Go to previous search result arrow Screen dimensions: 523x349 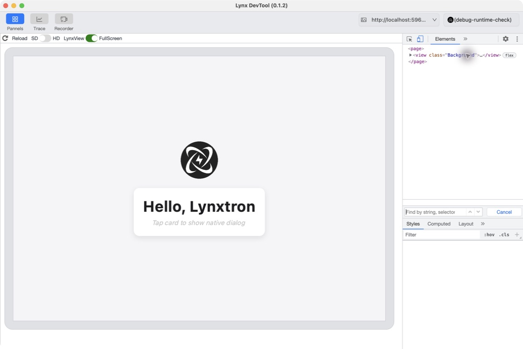(x=470, y=212)
